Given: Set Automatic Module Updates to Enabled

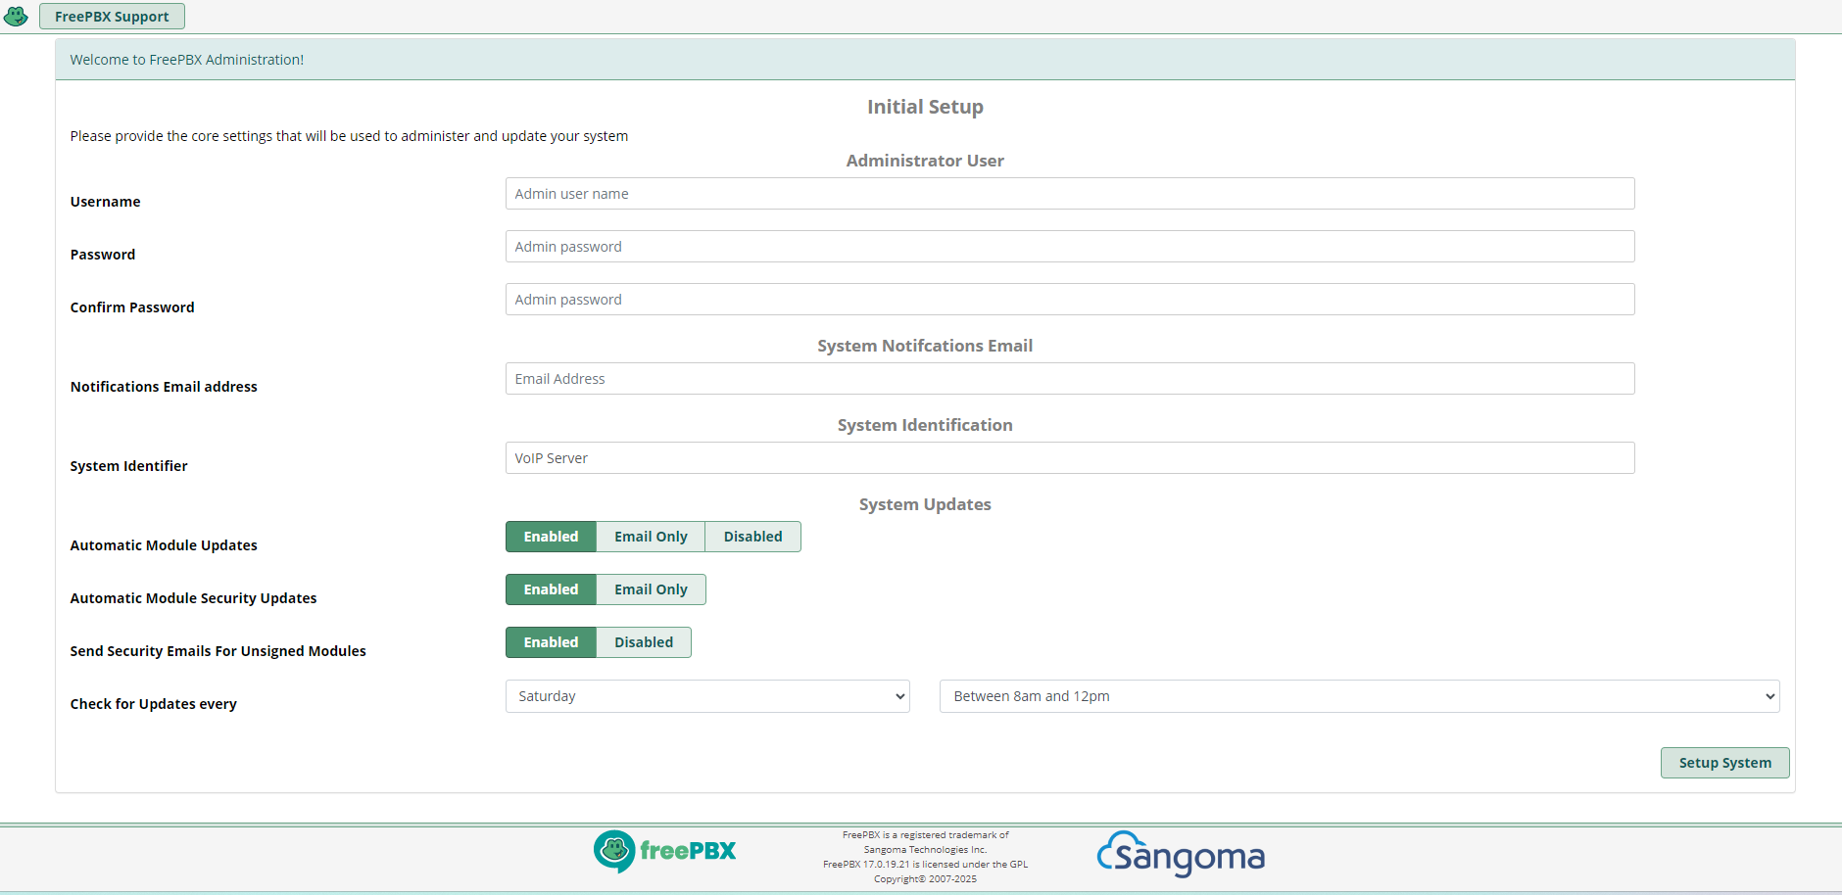Looking at the screenshot, I should (551, 537).
